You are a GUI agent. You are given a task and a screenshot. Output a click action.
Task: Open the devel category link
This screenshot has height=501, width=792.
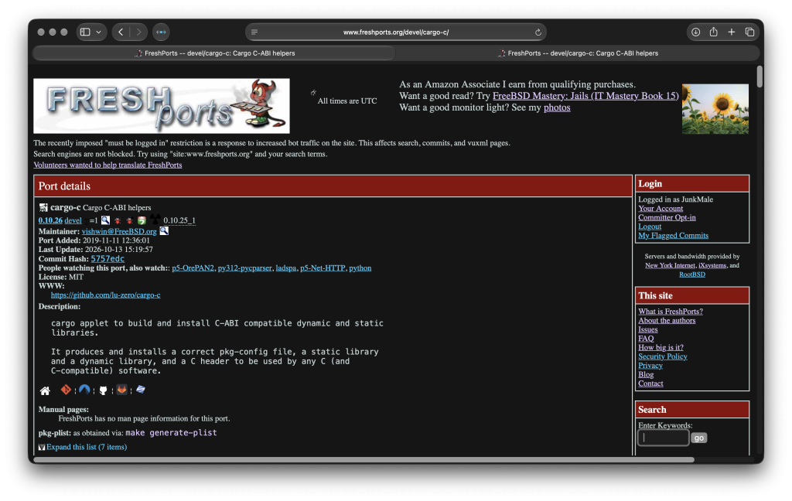click(73, 220)
